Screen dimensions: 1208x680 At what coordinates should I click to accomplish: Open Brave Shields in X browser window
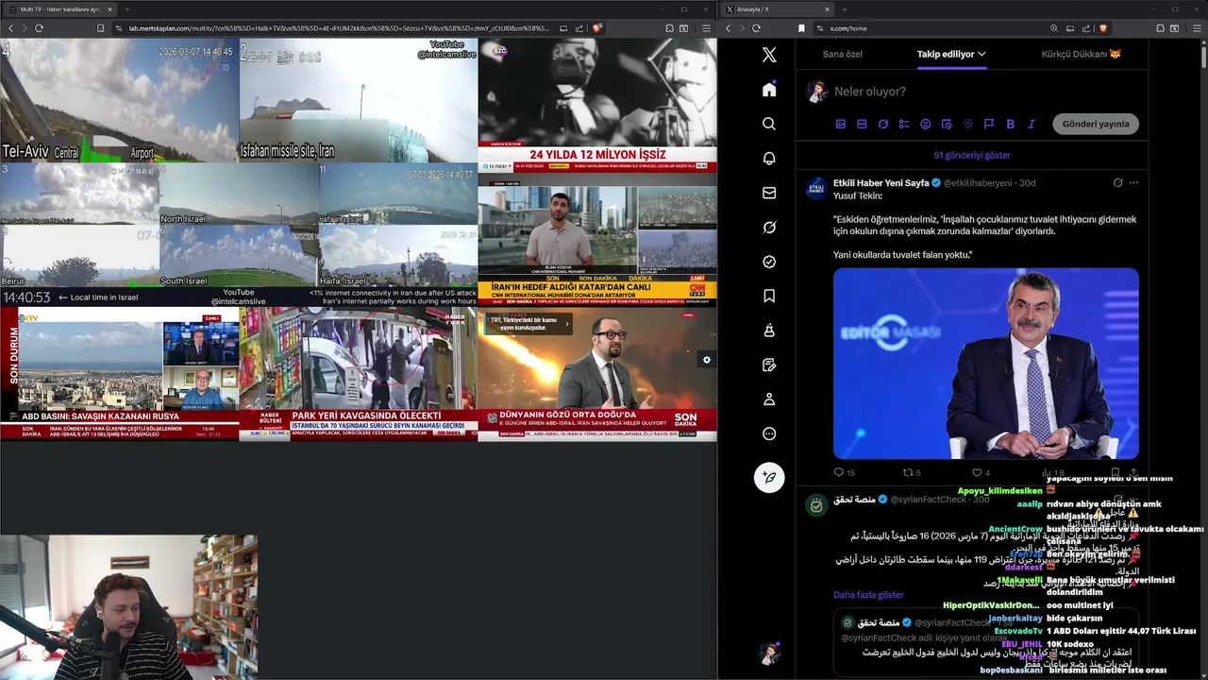tap(1101, 28)
